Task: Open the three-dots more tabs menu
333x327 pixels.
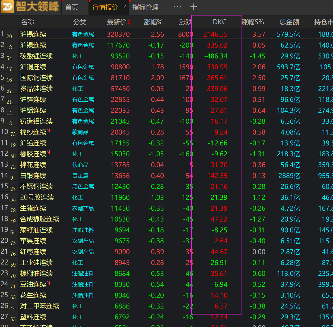Action: click(177, 7)
